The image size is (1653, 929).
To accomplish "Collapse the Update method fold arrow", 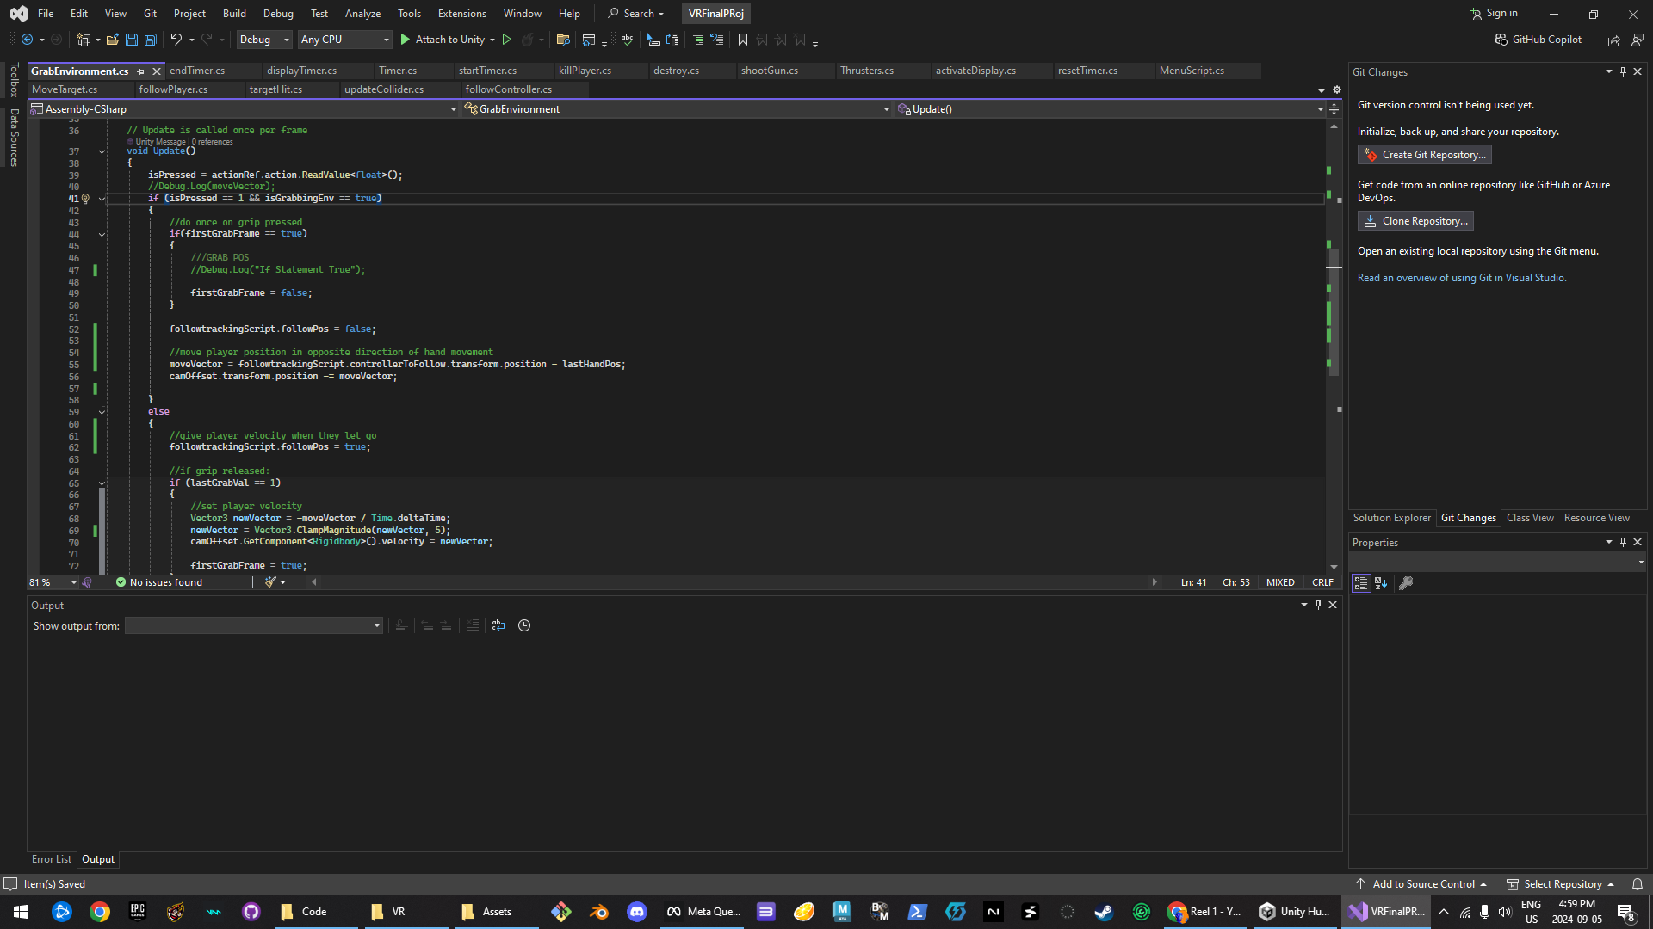I will click(102, 151).
